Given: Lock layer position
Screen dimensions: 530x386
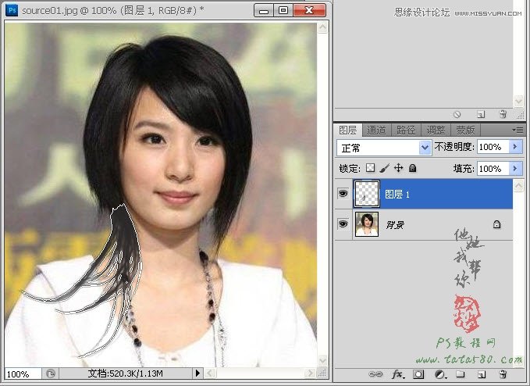Looking at the screenshot, I should tap(399, 168).
